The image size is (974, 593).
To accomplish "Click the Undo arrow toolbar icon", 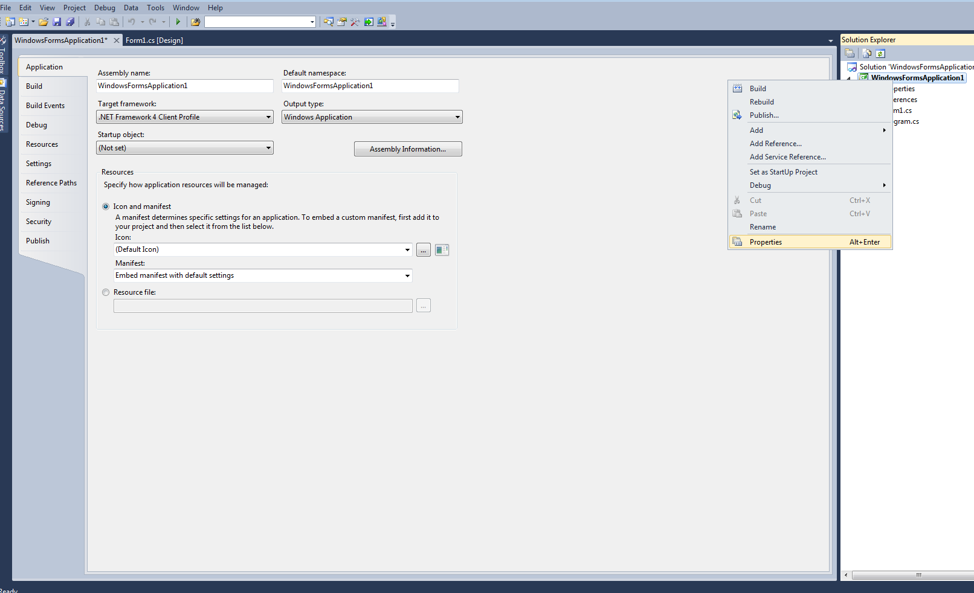I will point(132,22).
